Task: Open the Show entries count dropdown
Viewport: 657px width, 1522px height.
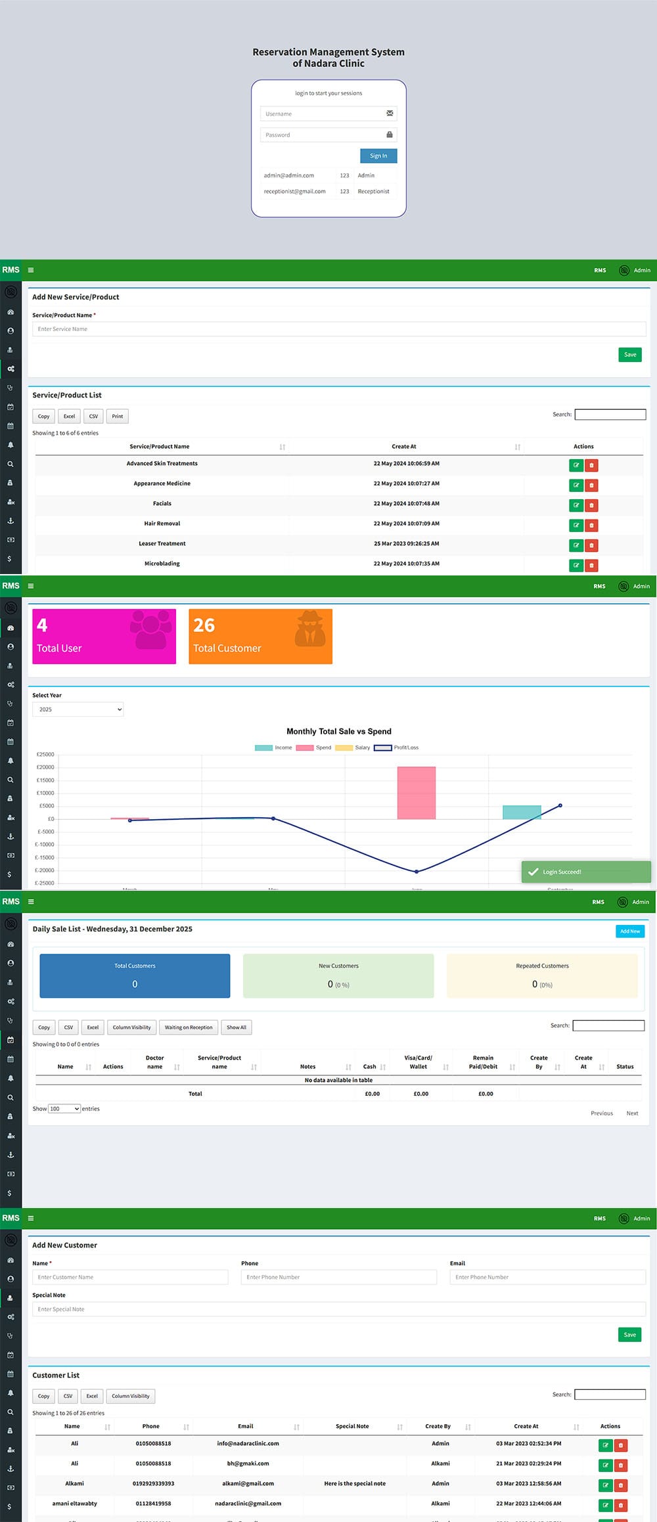Action: 64,1109
